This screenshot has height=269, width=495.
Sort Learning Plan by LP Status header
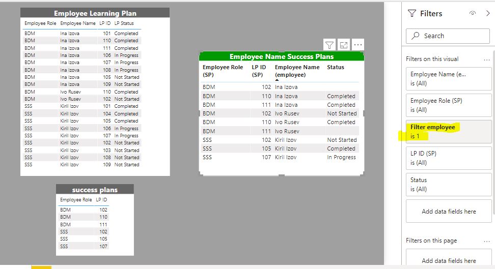pyautogui.click(x=124, y=23)
